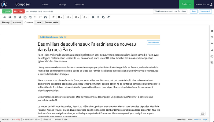Preview story with the eye icon
The width and height of the screenshot is (214, 122).
click(5, 17)
